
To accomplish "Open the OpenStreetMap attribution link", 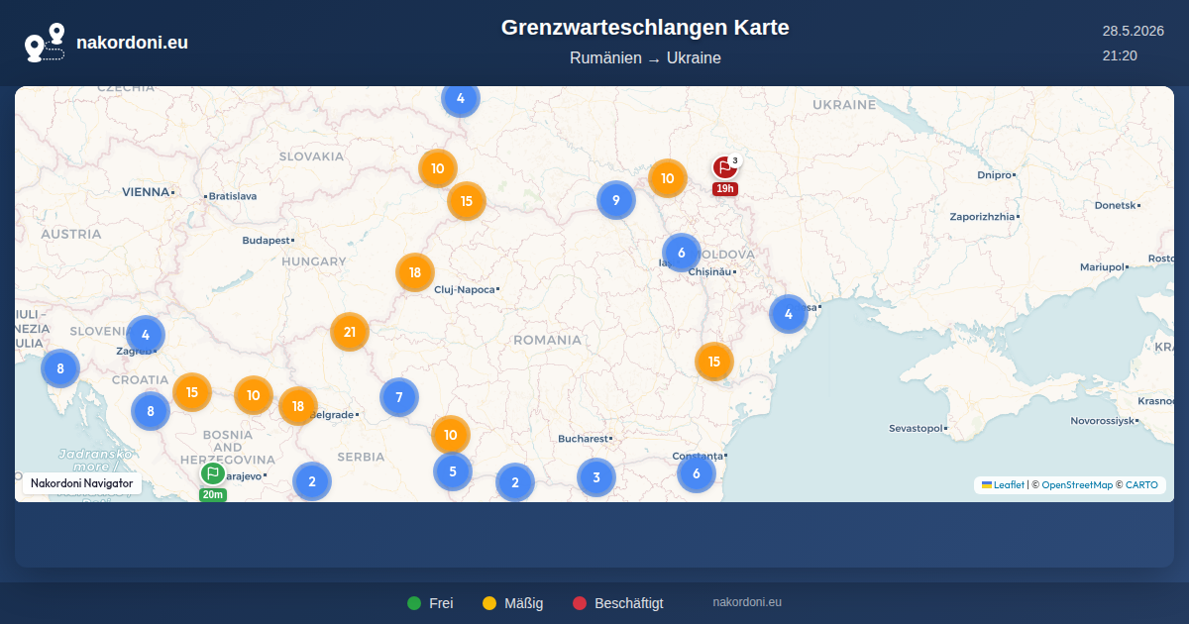I will pyautogui.click(x=1077, y=485).
